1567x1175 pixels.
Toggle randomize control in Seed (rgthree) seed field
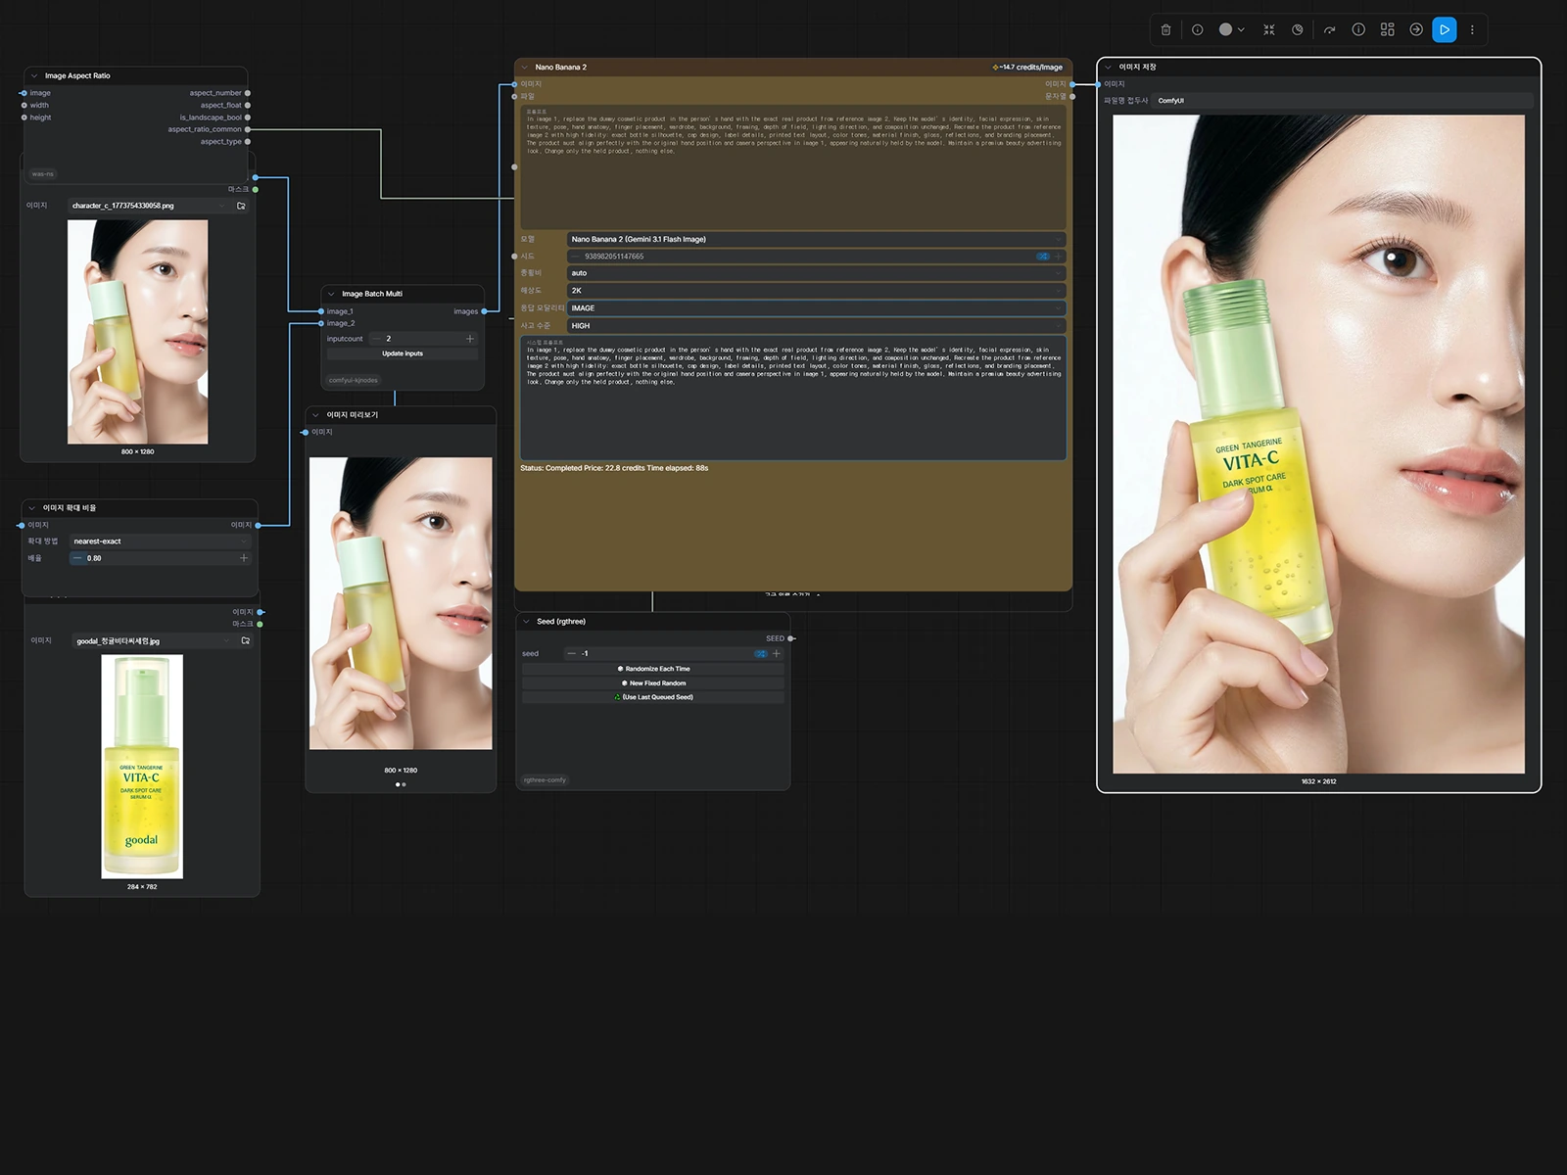[x=760, y=653]
